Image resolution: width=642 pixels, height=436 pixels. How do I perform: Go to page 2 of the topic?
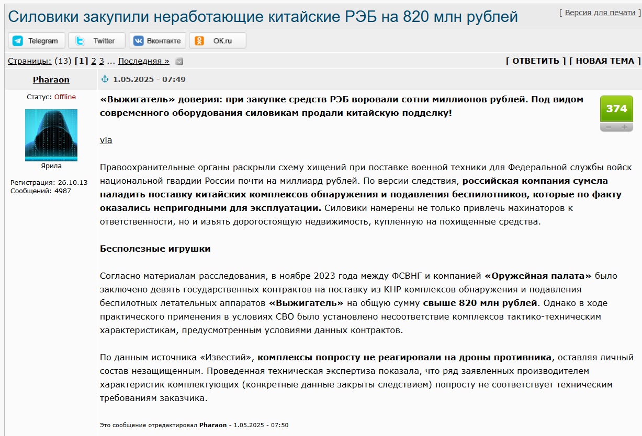[94, 61]
